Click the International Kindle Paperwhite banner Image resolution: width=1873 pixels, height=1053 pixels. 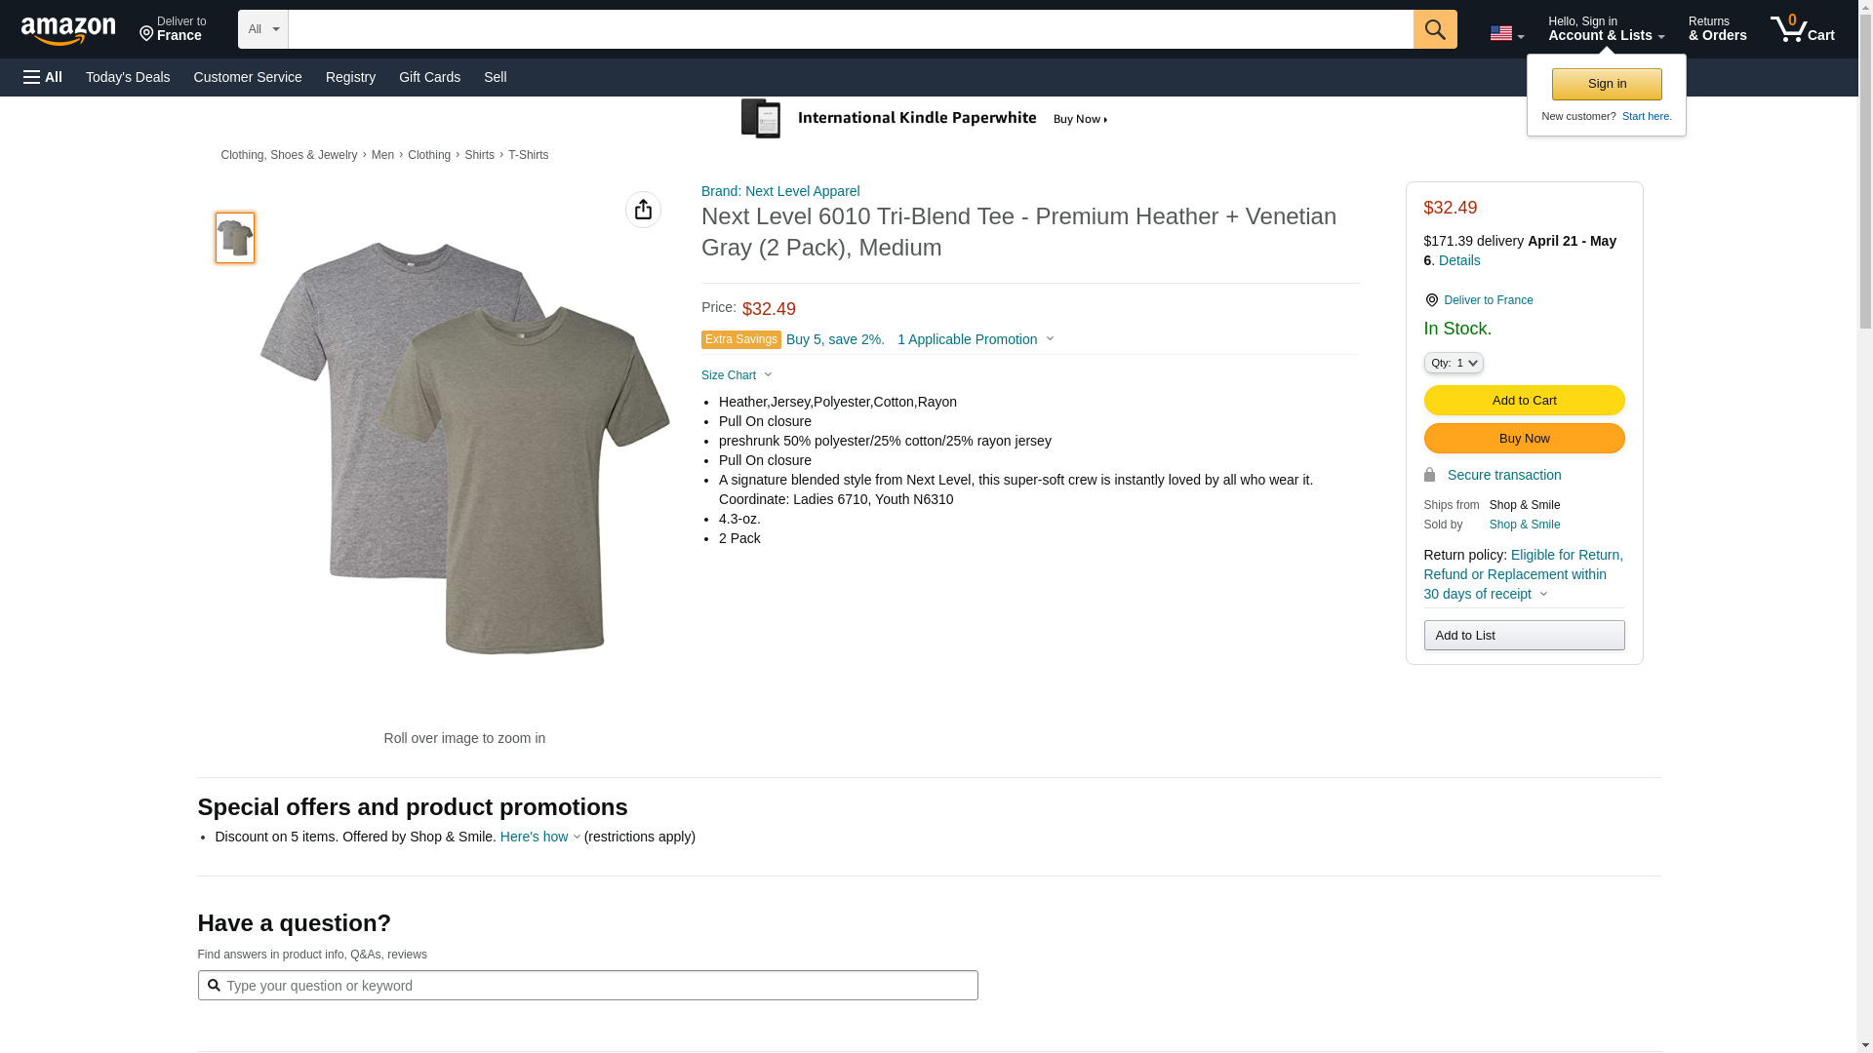[x=925, y=119]
